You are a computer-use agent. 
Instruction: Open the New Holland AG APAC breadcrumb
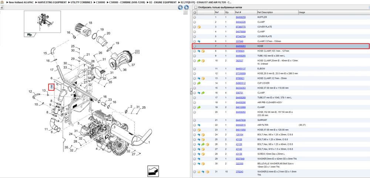pyautogui.click(x=20, y=2)
